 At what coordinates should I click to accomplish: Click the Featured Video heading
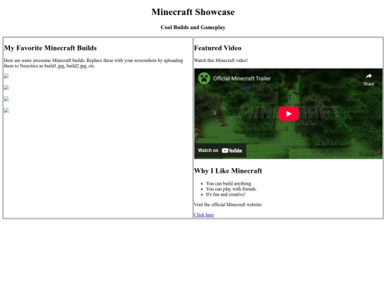pos(217,48)
